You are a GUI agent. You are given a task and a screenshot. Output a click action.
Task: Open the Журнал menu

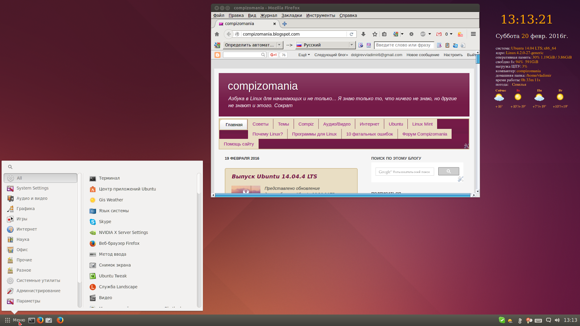tap(269, 16)
